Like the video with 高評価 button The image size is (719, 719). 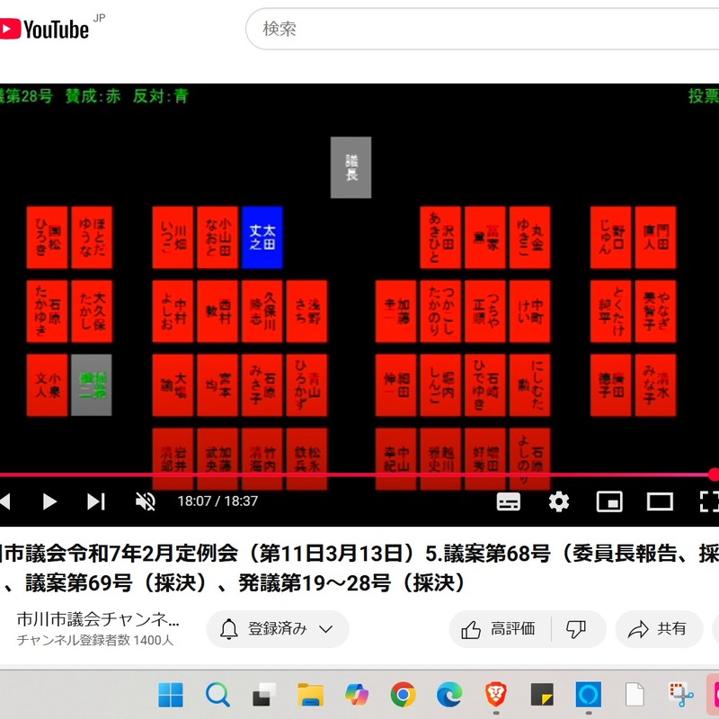tap(500, 629)
